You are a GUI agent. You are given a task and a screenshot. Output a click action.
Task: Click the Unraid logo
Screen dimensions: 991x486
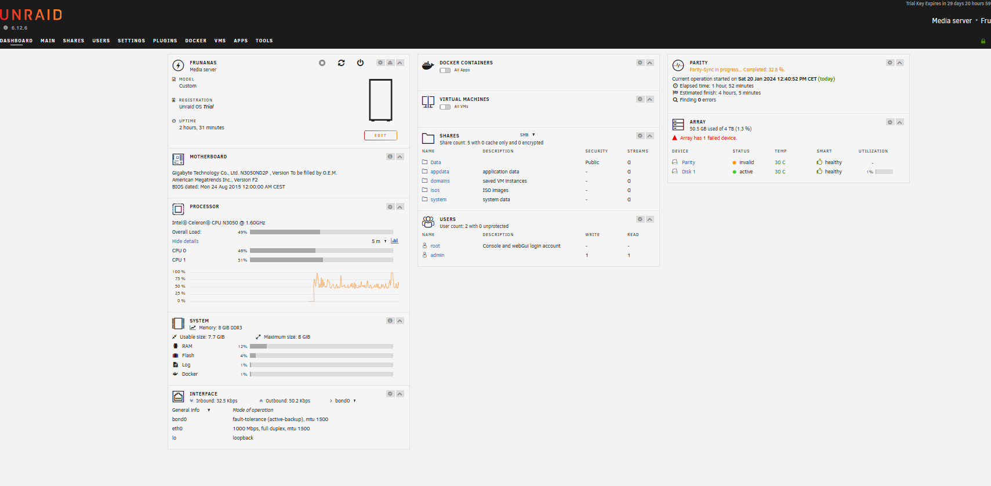(31, 14)
